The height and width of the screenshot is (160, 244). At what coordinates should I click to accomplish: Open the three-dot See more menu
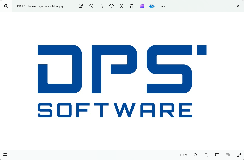163,6
